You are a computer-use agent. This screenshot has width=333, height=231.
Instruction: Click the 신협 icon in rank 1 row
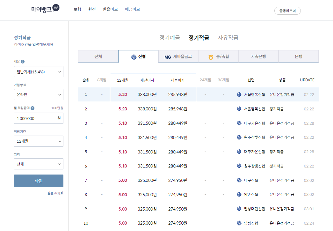point(239,94)
